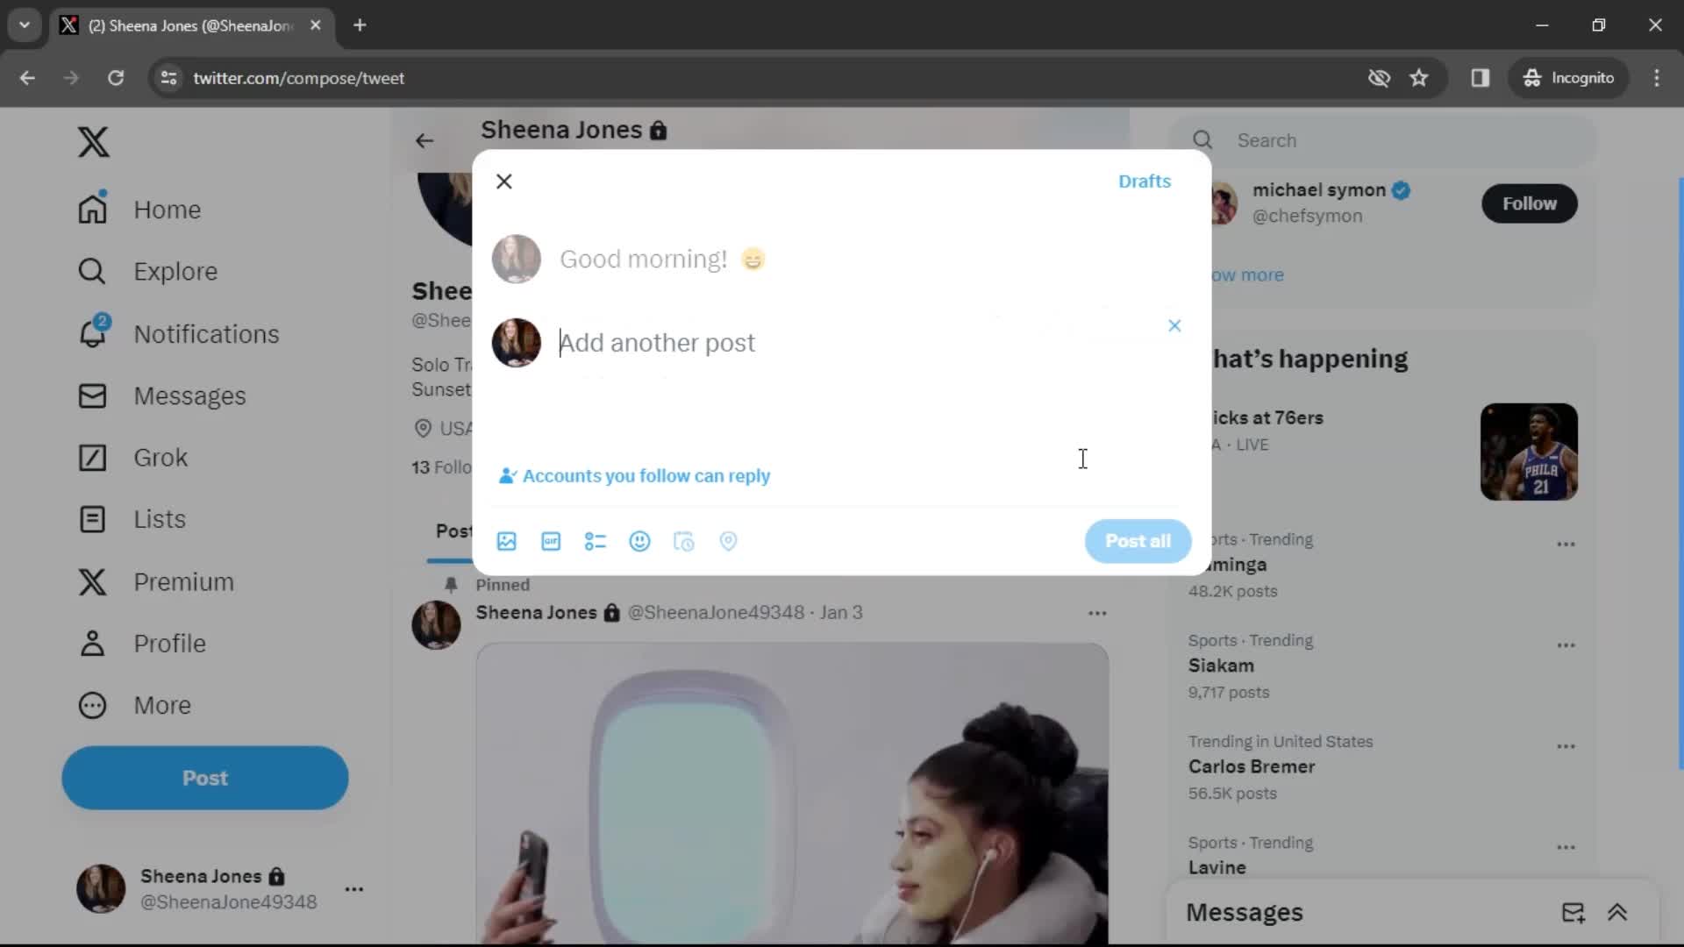
Task: Click the emoji picker icon
Action: (639, 541)
